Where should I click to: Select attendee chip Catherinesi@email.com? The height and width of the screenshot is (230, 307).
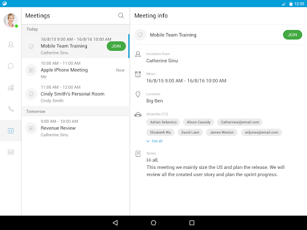pyautogui.click(x=240, y=122)
